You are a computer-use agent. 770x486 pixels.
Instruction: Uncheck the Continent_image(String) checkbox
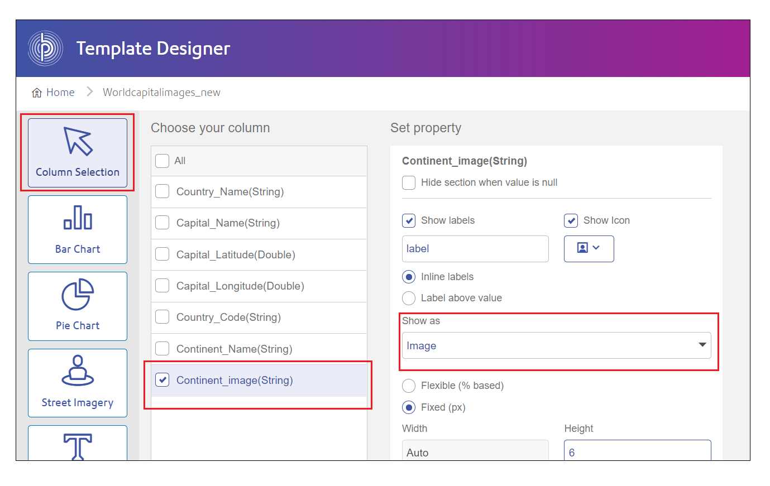(x=162, y=380)
